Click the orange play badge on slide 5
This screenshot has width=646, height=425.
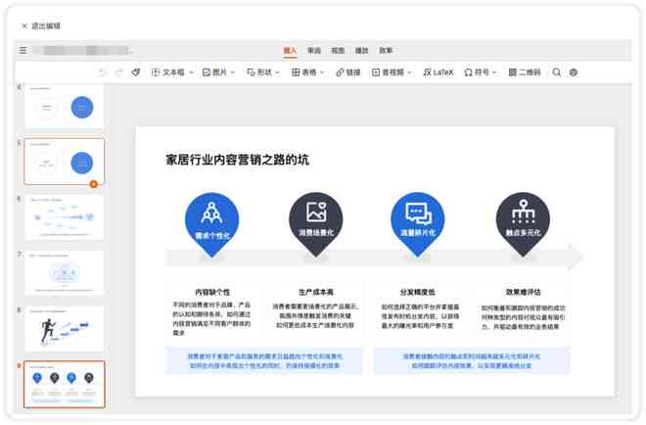click(94, 184)
